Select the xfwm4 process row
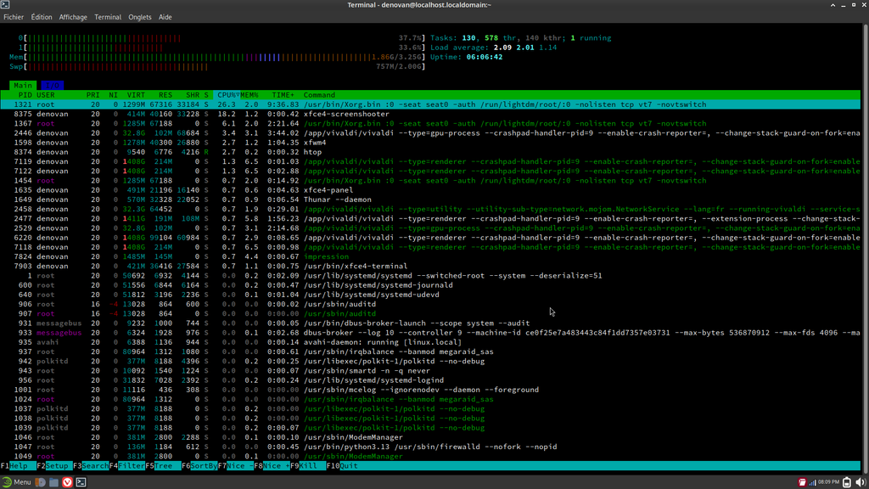Image resolution: width=869 pixels, height=489 pixels. point(430,143)
